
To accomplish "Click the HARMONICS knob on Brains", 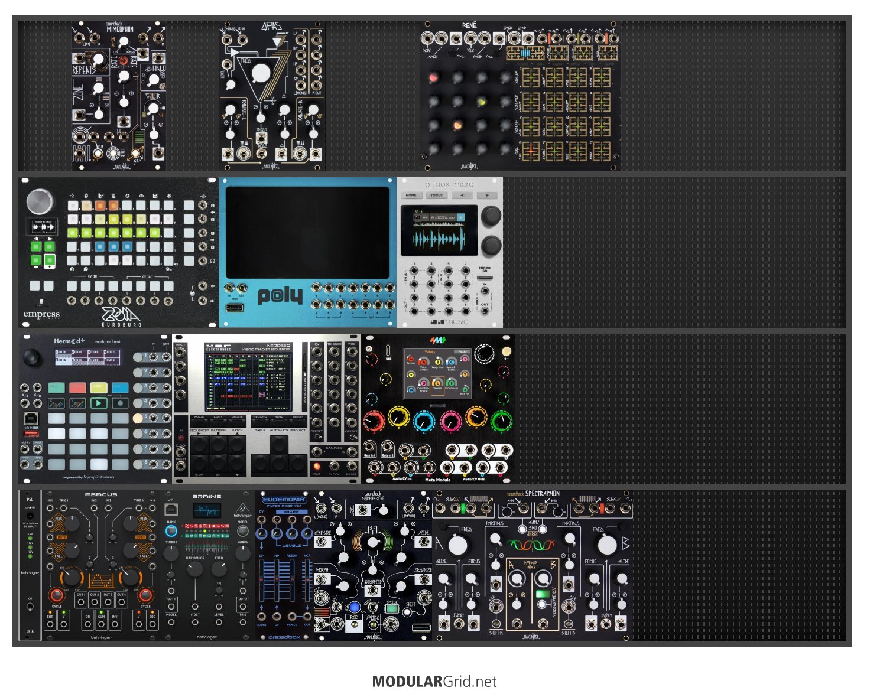I will click(194, 569).
